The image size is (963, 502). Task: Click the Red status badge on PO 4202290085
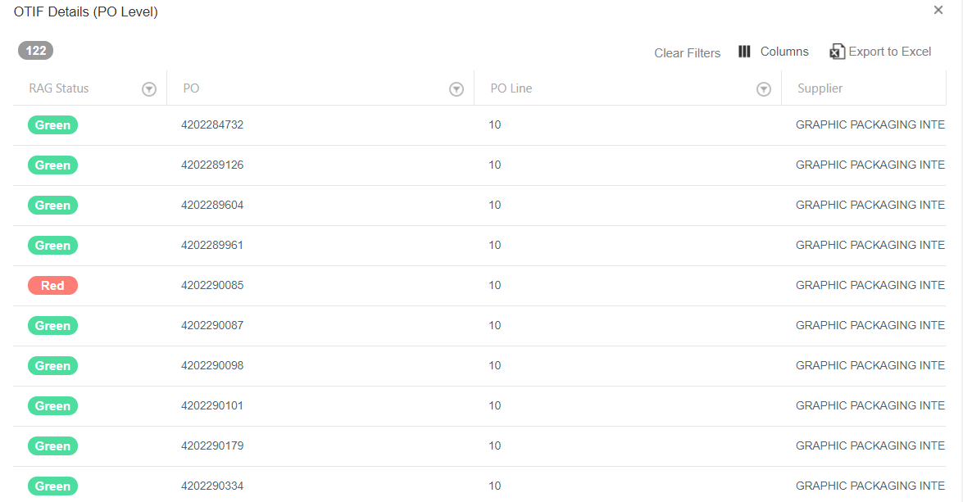click(x=52, y=285)
